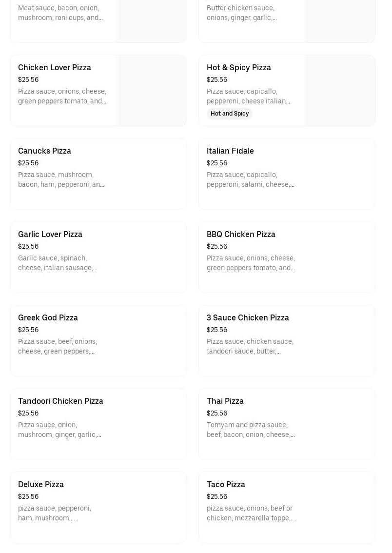Choose the Thai Pizza menu item
392x553 pixels.
click(287, 424)
